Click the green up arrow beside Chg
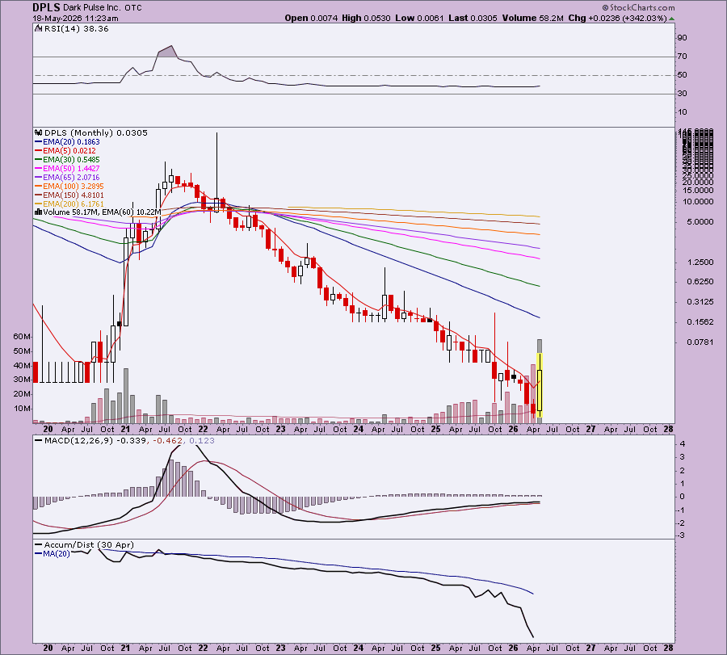The width and height of the screenshot is (727, 655). [672, 19]
